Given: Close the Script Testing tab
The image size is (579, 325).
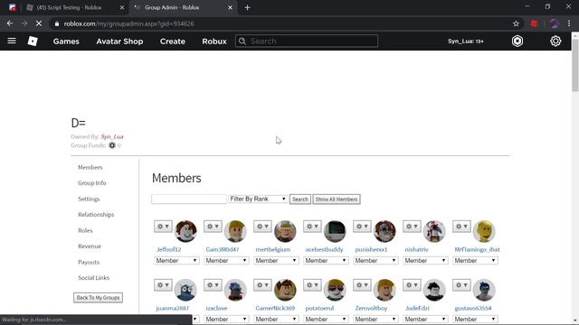Looking at the screenshot, I should pyautogui.click(x=122, y=7).
